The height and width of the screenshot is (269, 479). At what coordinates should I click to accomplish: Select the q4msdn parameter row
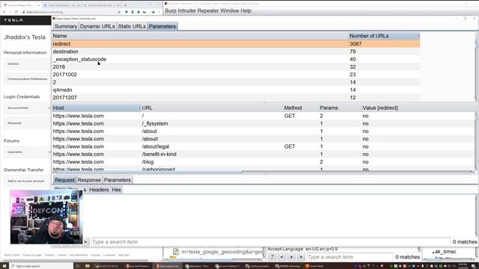(236, 90)
